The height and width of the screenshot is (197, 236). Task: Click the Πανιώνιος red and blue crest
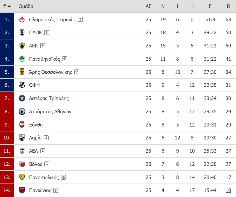22,190
